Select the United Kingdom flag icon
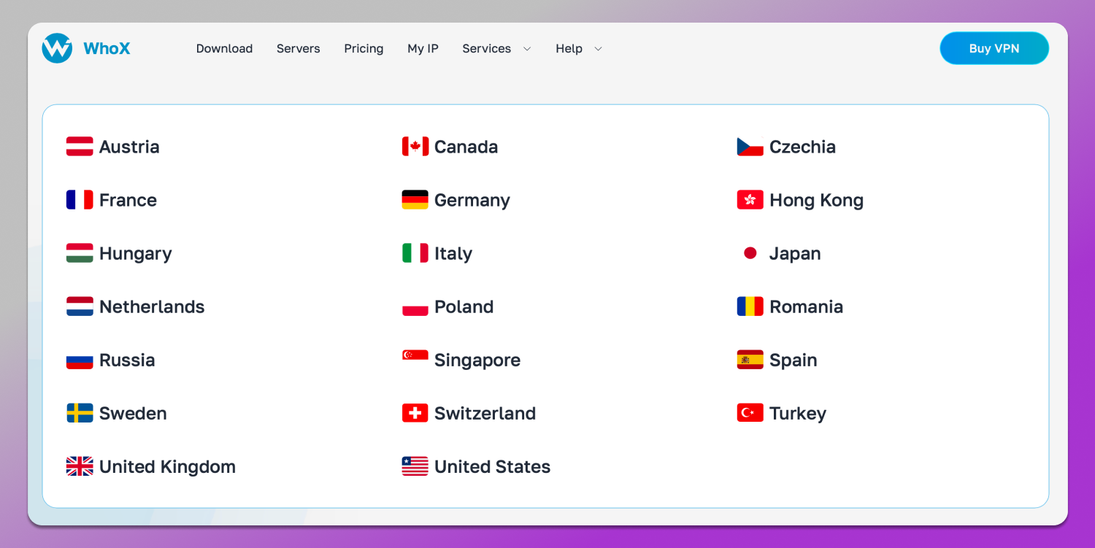 click(79, 466)
